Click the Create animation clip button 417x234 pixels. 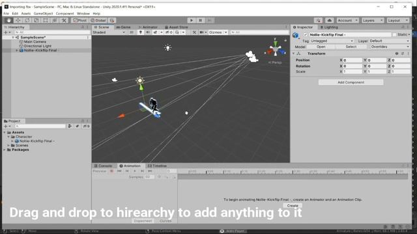tap(293, 205)
